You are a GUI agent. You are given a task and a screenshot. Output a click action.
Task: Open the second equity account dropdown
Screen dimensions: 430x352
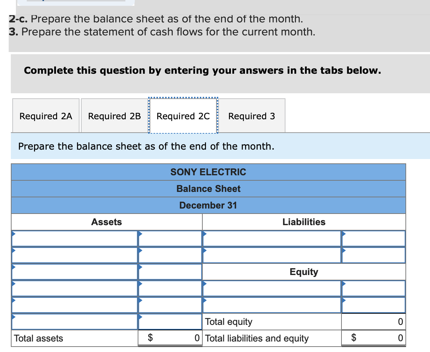pos(271,305)
